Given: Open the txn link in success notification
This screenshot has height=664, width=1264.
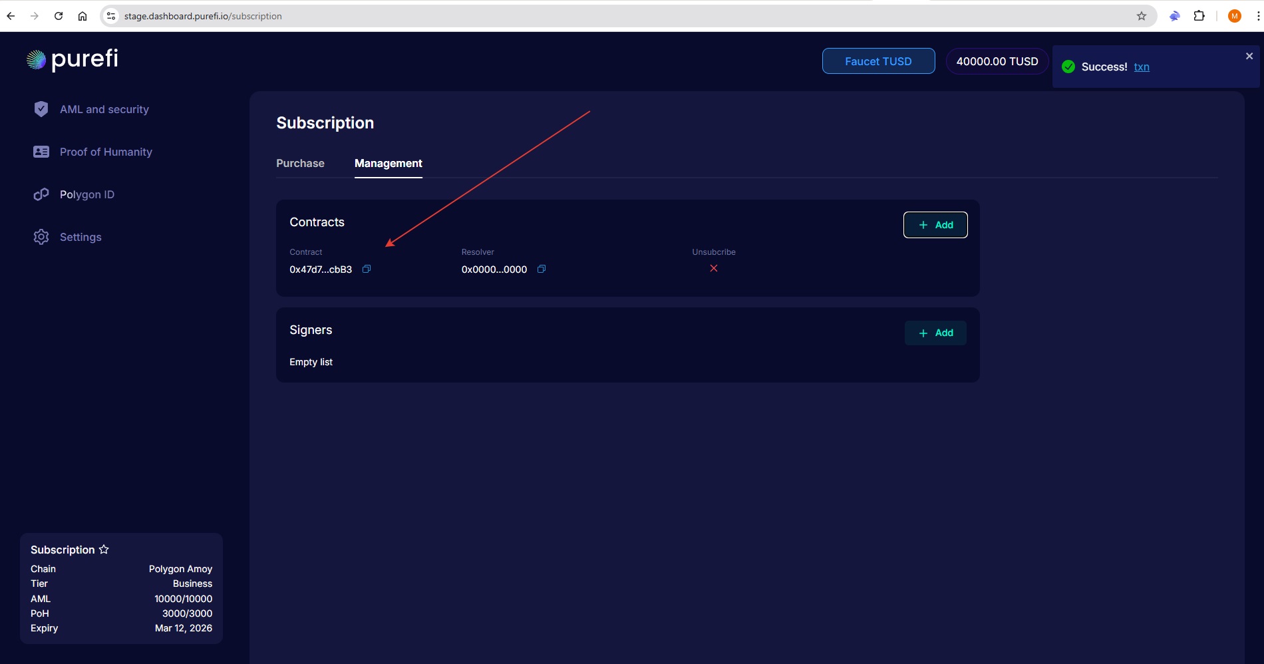Looking at the screenshot, I should pyautogui.click(x=1142, y=67).
